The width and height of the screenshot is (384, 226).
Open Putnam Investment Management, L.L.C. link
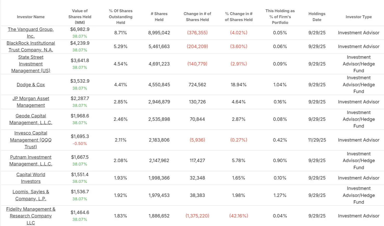[x=31, y=161]
